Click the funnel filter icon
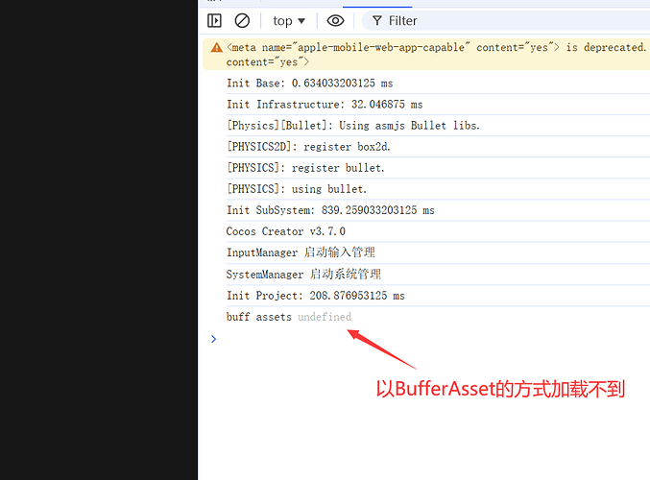 pyautogui.click(x=377, y=20)
